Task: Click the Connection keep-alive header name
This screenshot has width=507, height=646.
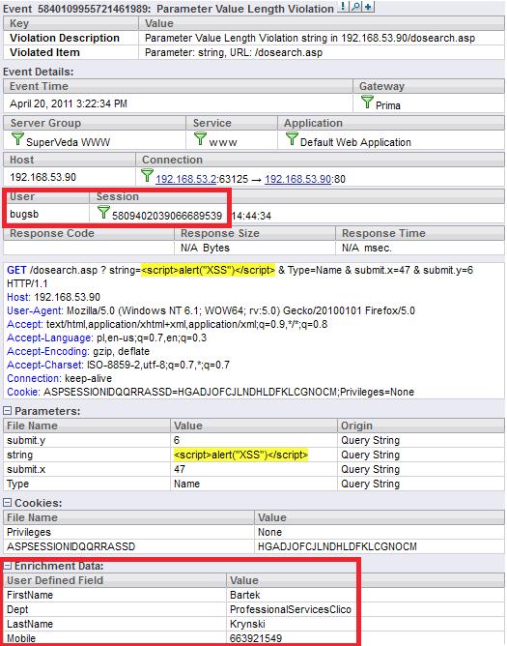Action: point(34,378)
